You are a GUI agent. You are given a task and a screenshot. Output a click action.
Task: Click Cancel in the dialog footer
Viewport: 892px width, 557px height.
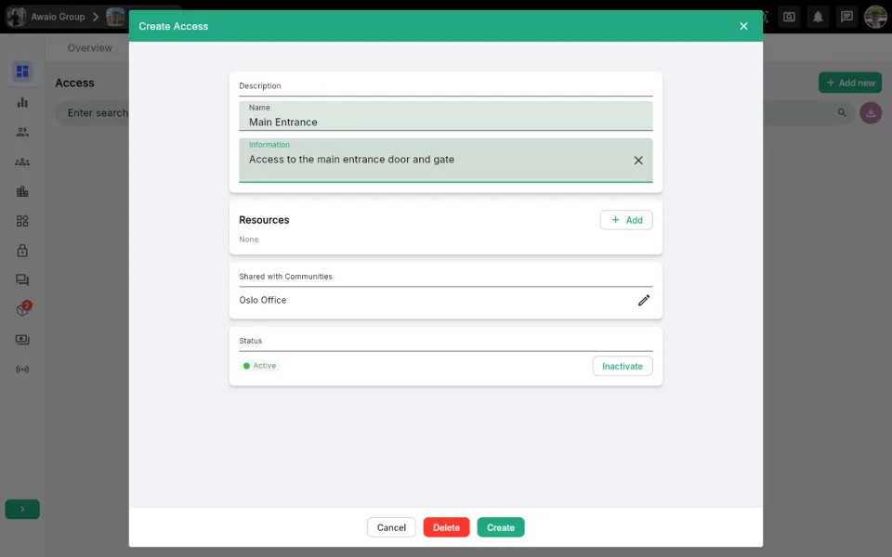click(x=391, y=527)
